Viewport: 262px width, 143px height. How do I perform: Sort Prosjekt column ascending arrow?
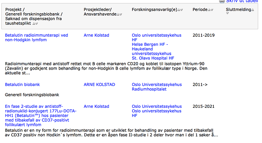tap(34, 23)
